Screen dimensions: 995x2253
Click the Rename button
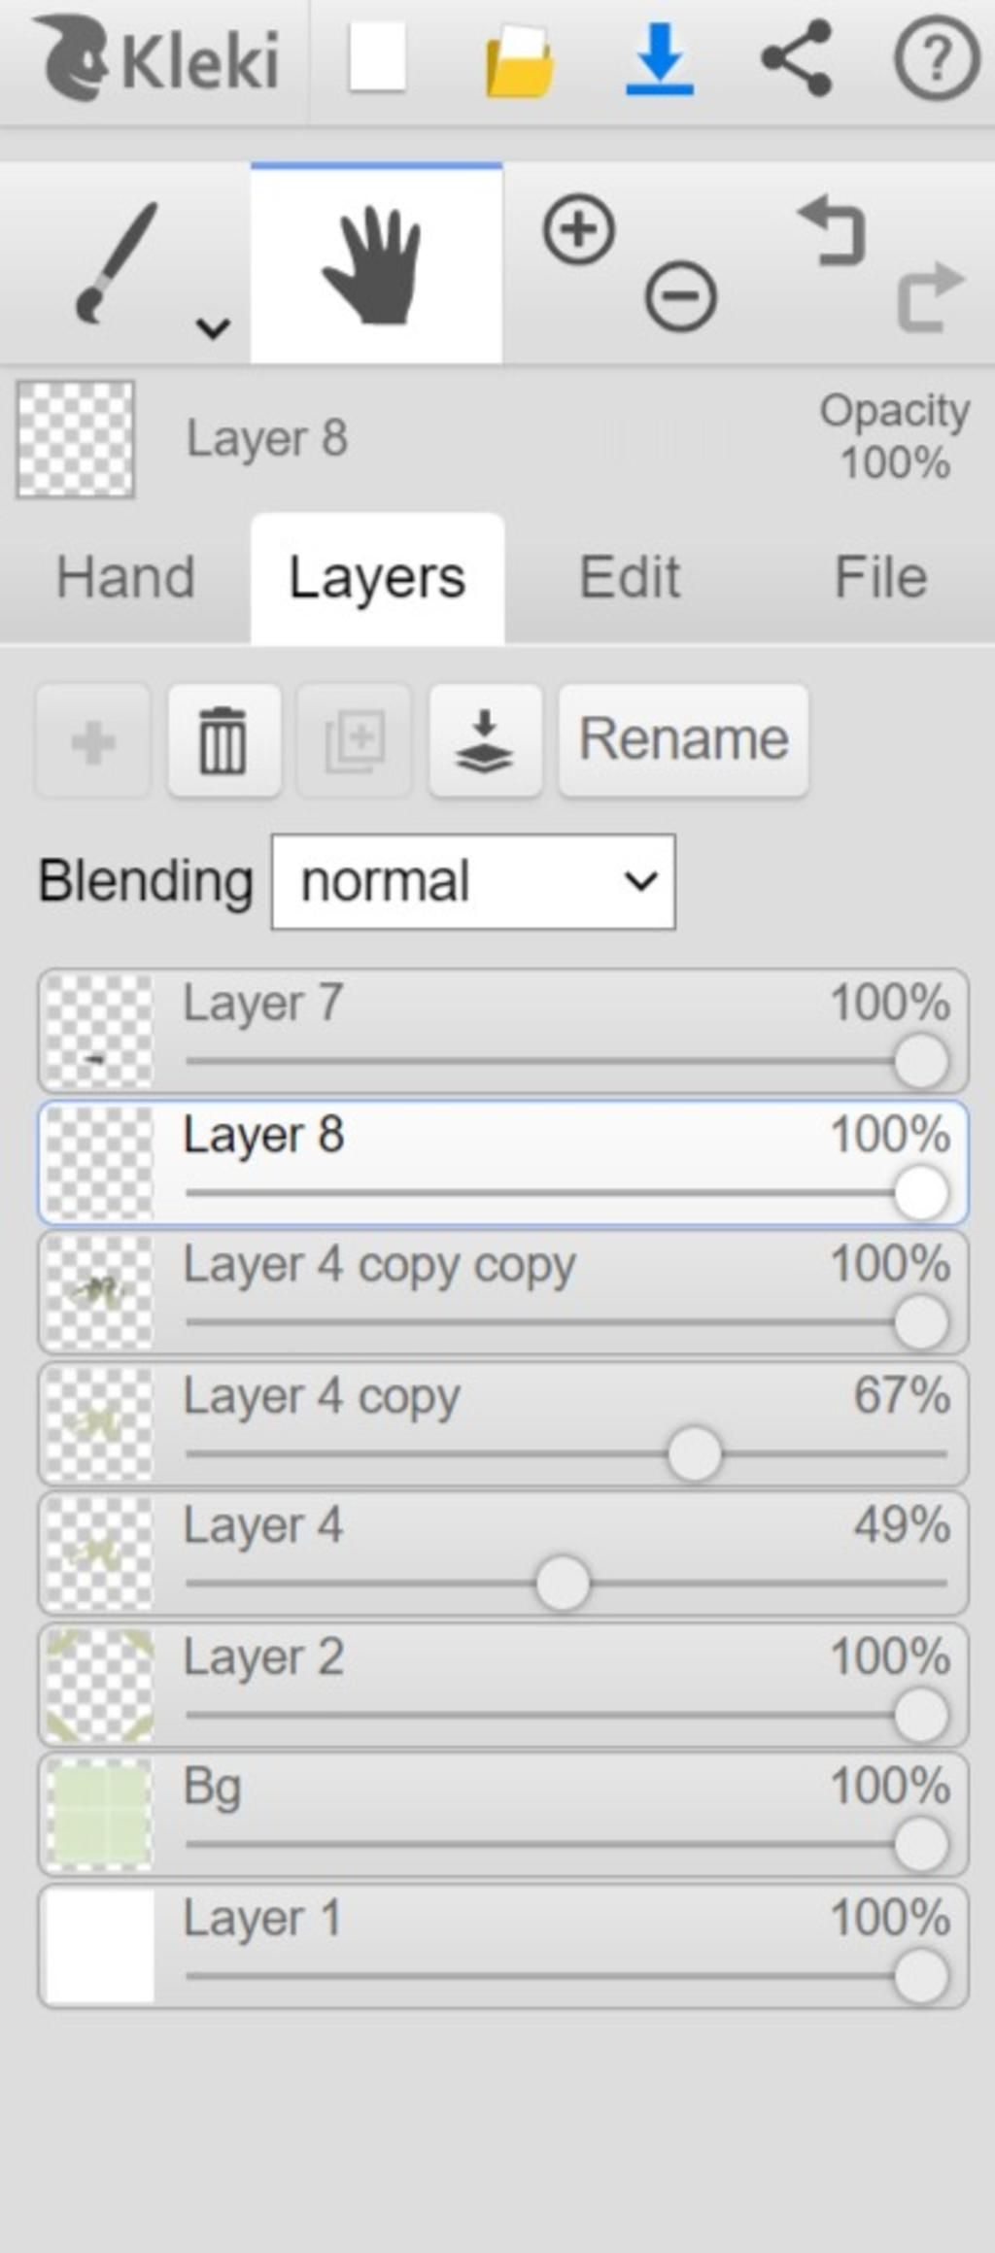coord(683,740)
